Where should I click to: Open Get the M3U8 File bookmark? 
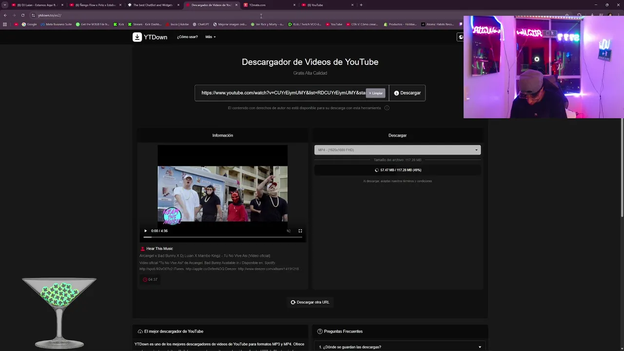tap(93, 24)
